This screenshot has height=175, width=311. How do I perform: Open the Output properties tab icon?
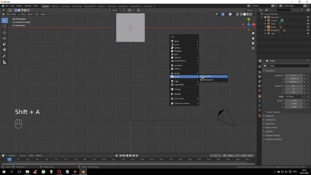[x=259, y=77]
